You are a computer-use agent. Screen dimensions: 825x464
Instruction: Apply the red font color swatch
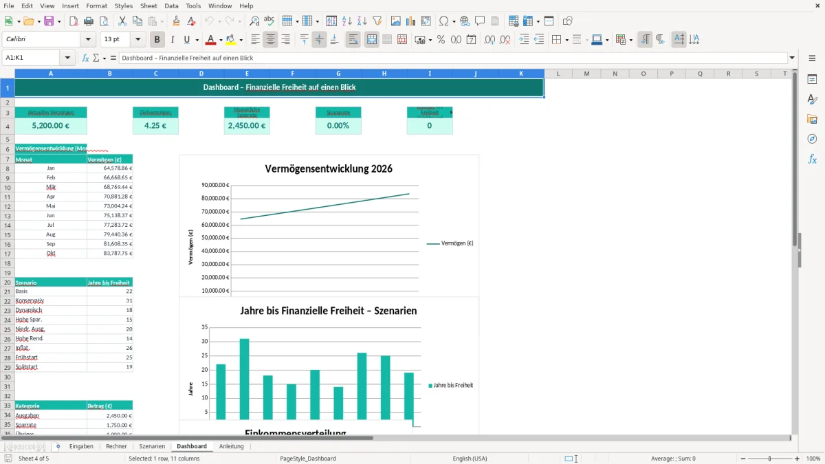pyautogui.click(x=210, y=40)
